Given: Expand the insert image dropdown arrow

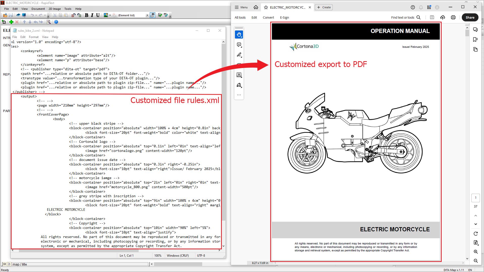Looking at the screenshot, I should [x=110, y=15].
